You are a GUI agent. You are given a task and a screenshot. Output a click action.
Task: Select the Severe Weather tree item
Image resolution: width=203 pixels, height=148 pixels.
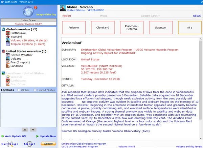(x=22, y=55)
